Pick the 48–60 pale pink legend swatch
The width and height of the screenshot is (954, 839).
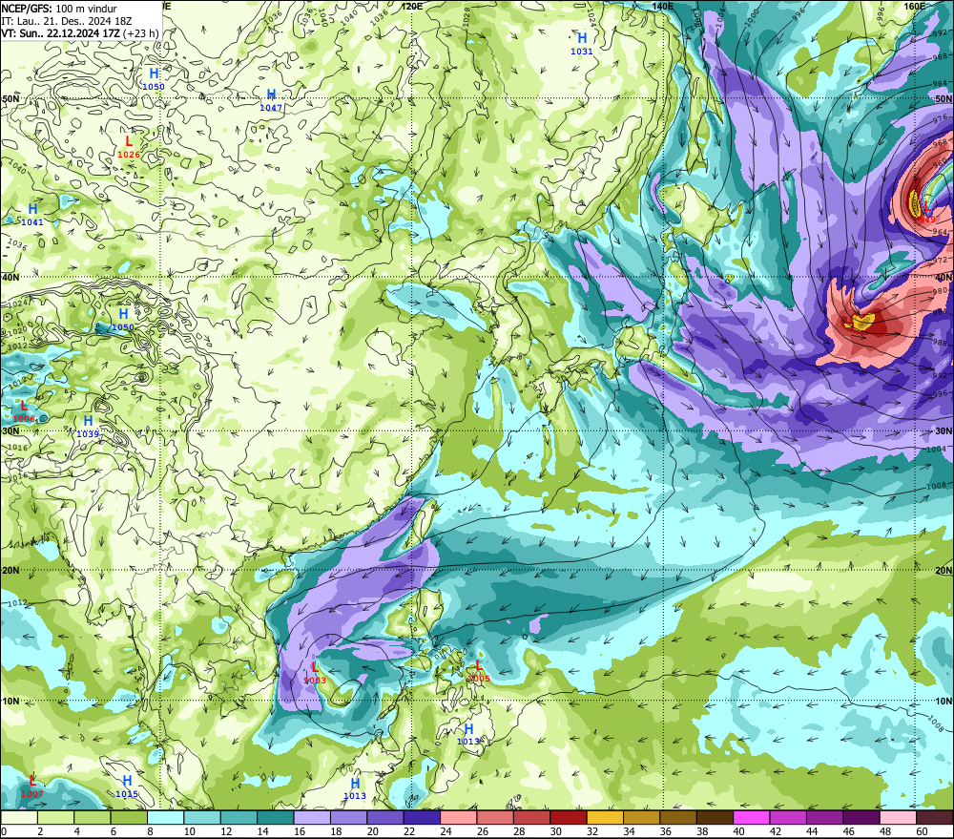[898, 817]
